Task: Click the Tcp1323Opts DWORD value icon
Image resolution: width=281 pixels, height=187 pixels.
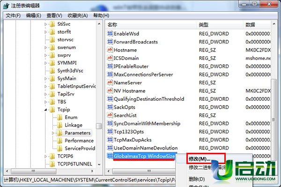Action: (x=110, y=132)
